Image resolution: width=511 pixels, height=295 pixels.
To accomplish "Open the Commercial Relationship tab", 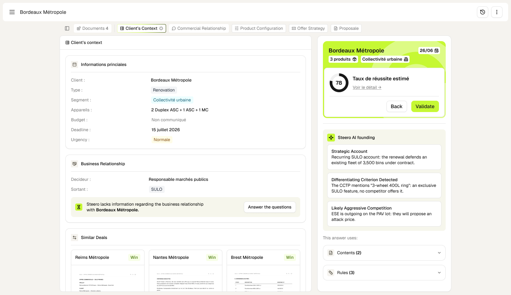I will [x=199, y=28].
